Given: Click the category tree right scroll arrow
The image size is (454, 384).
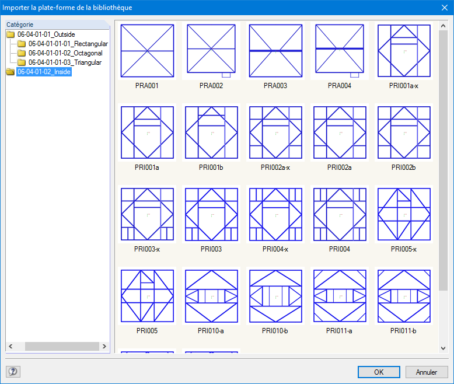Looking at the screenshot, I should coord(104,346).
